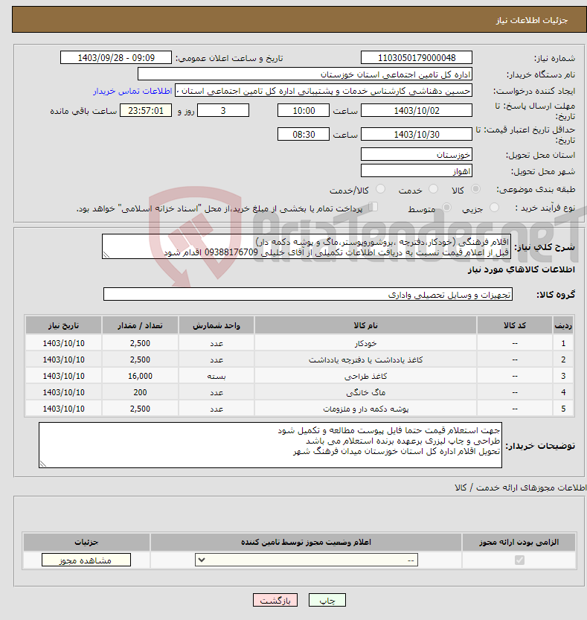
Task: Click the delivery city field اهواز
Action: (x=417, y=171)
